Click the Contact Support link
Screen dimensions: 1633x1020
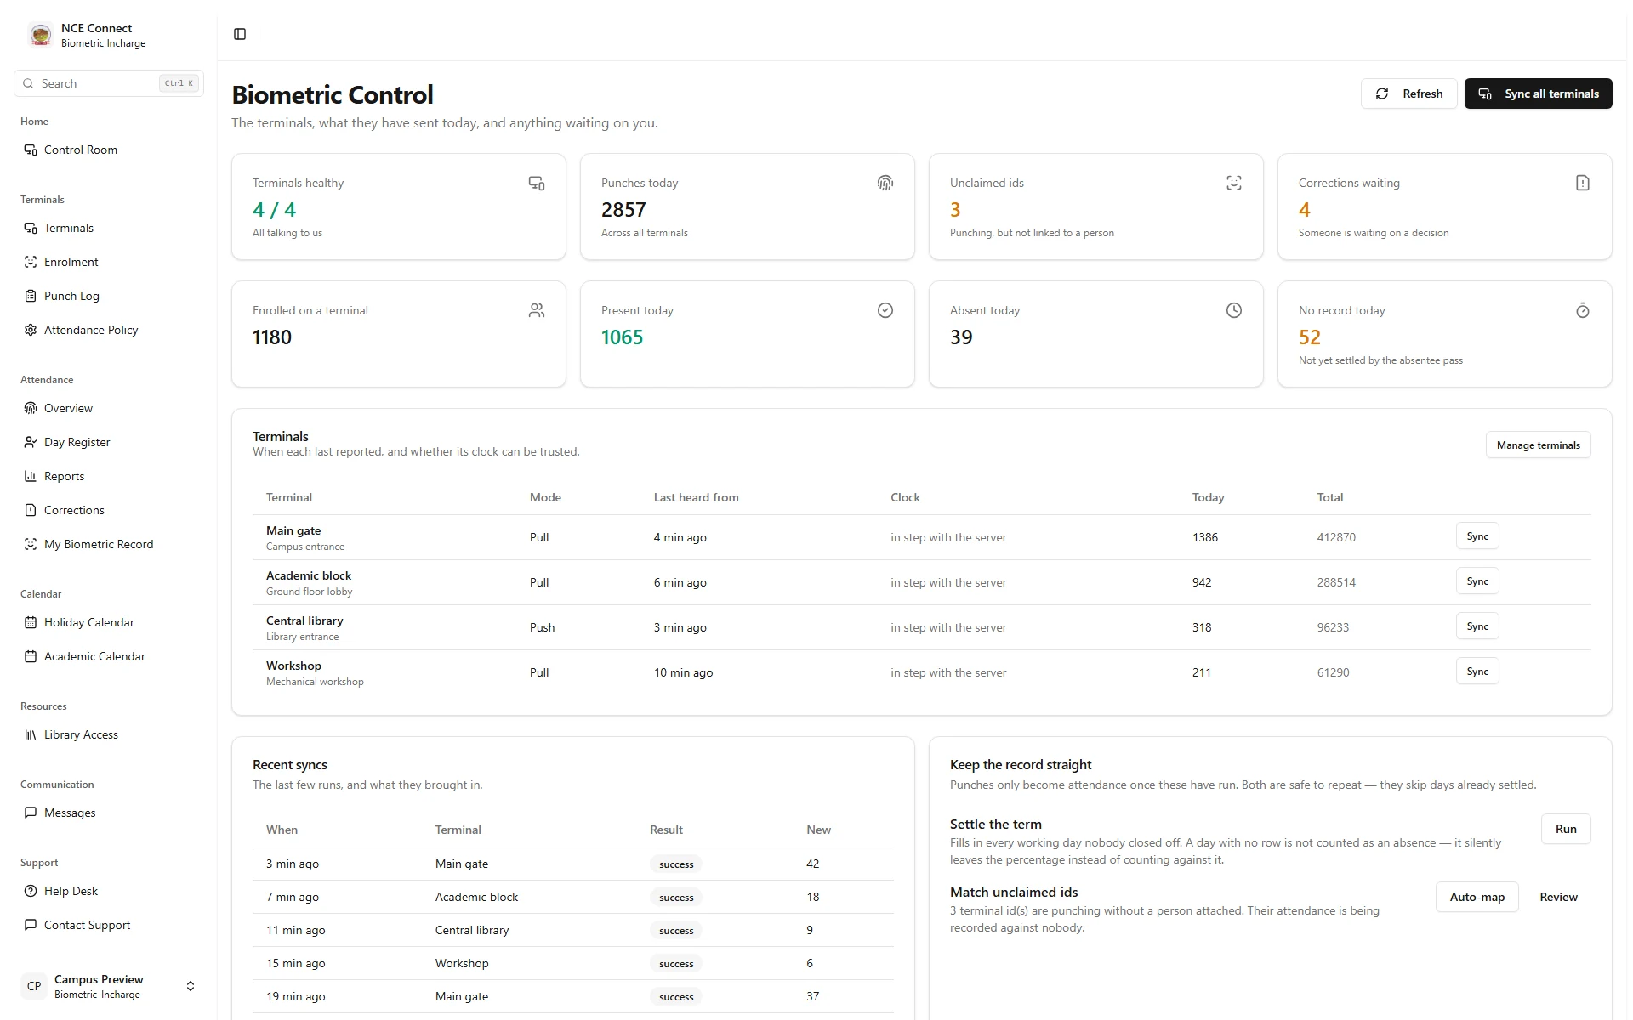pyautogui.click(x=109, y=925)
